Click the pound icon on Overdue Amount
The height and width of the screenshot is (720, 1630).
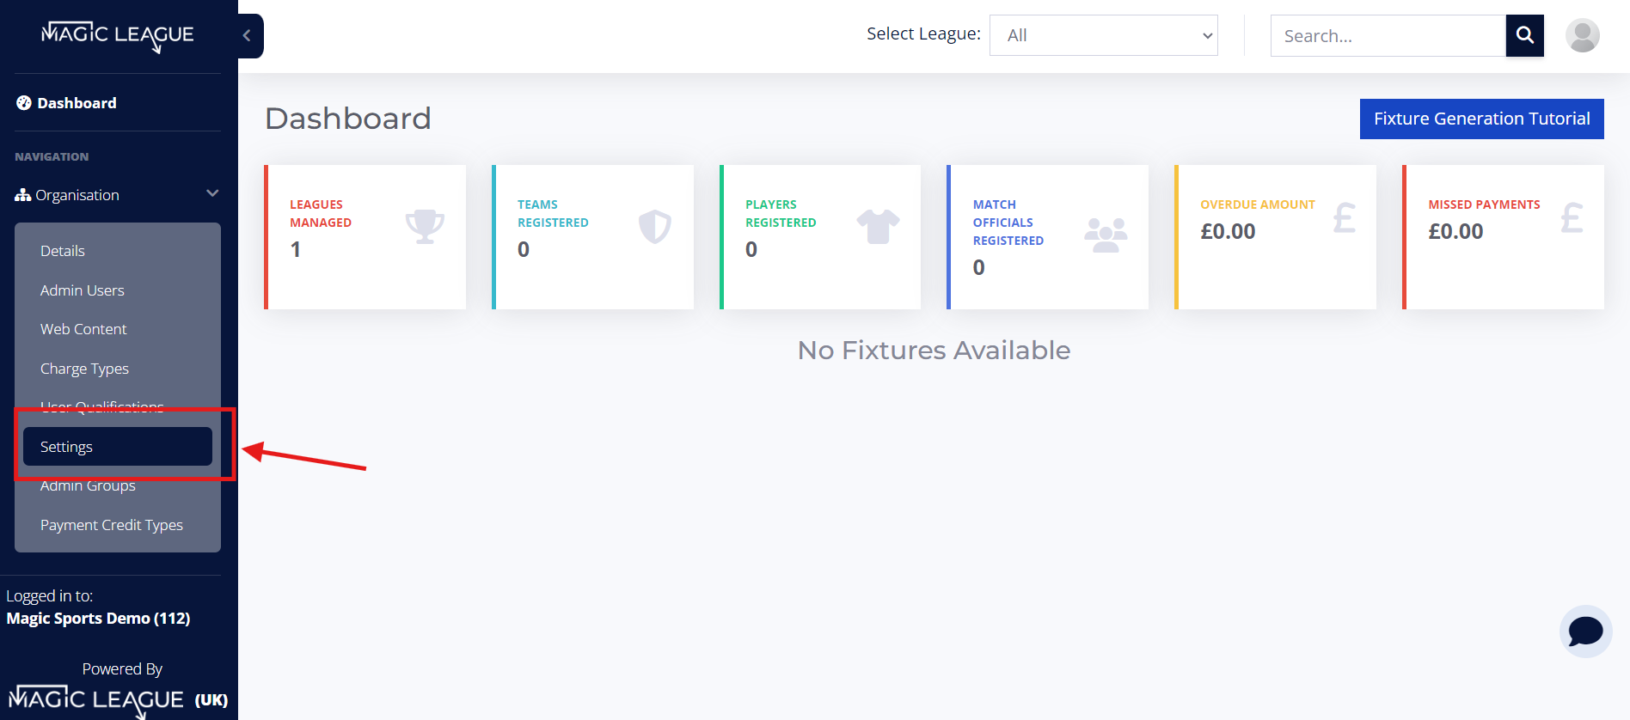pos(1345,218)
